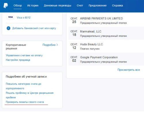Open Решить проблему в Центре разрешения проблем
Screen dimensions: 144x113
[x=30, y=95]
